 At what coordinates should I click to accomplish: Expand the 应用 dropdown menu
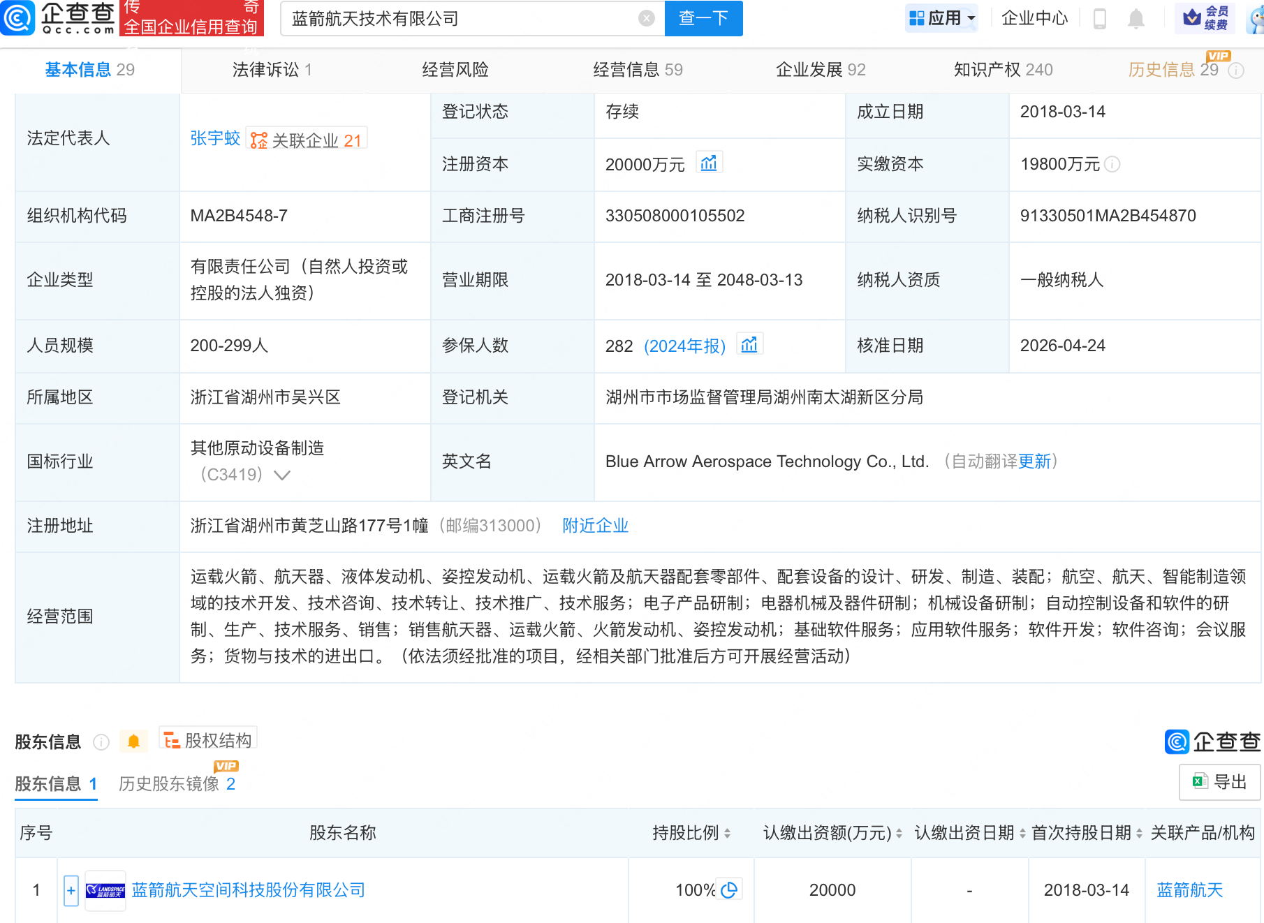(x=943, y=19)
